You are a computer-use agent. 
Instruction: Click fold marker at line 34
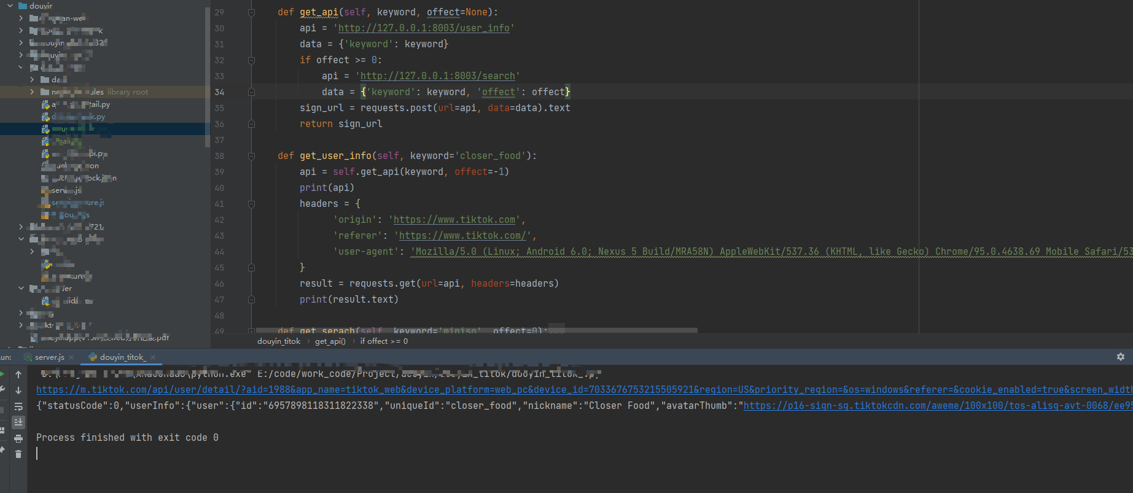[251, 92]
